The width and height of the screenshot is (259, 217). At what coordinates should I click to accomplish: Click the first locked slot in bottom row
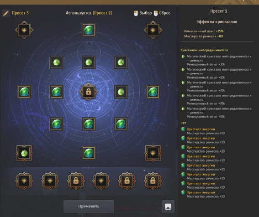(x=76, y=181)
